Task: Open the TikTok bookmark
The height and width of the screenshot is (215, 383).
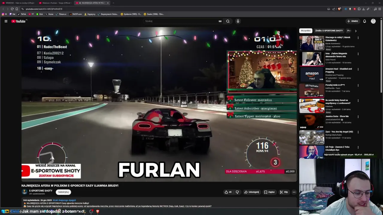Action: [x=22, y=14]
